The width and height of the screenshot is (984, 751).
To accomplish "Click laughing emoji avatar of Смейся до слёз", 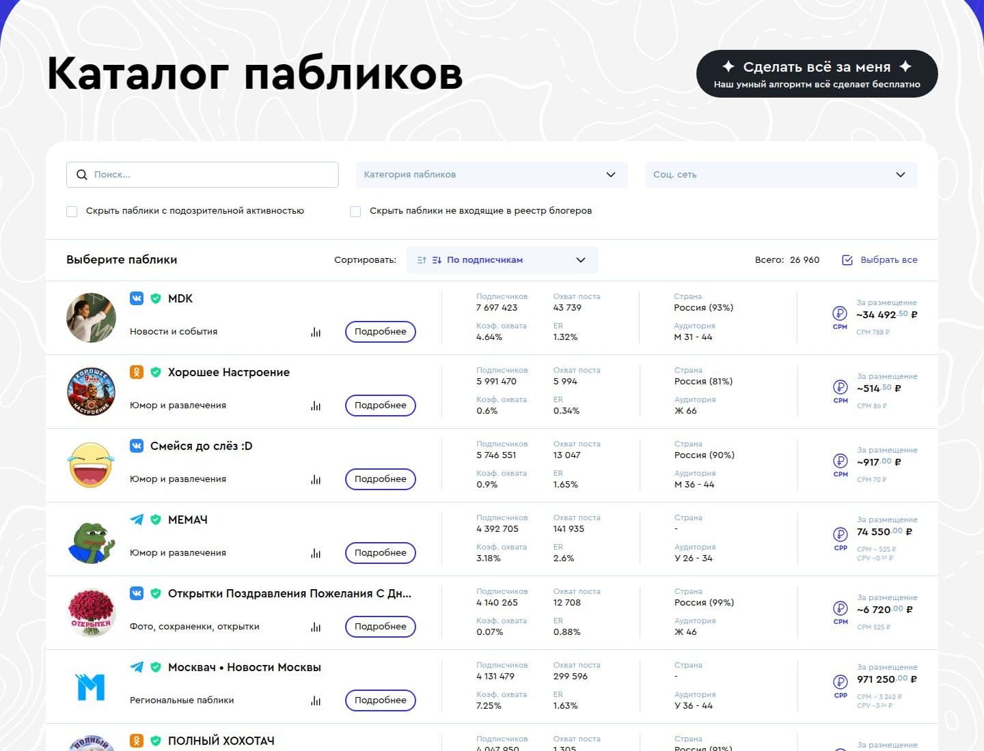I will pos(91,465).
